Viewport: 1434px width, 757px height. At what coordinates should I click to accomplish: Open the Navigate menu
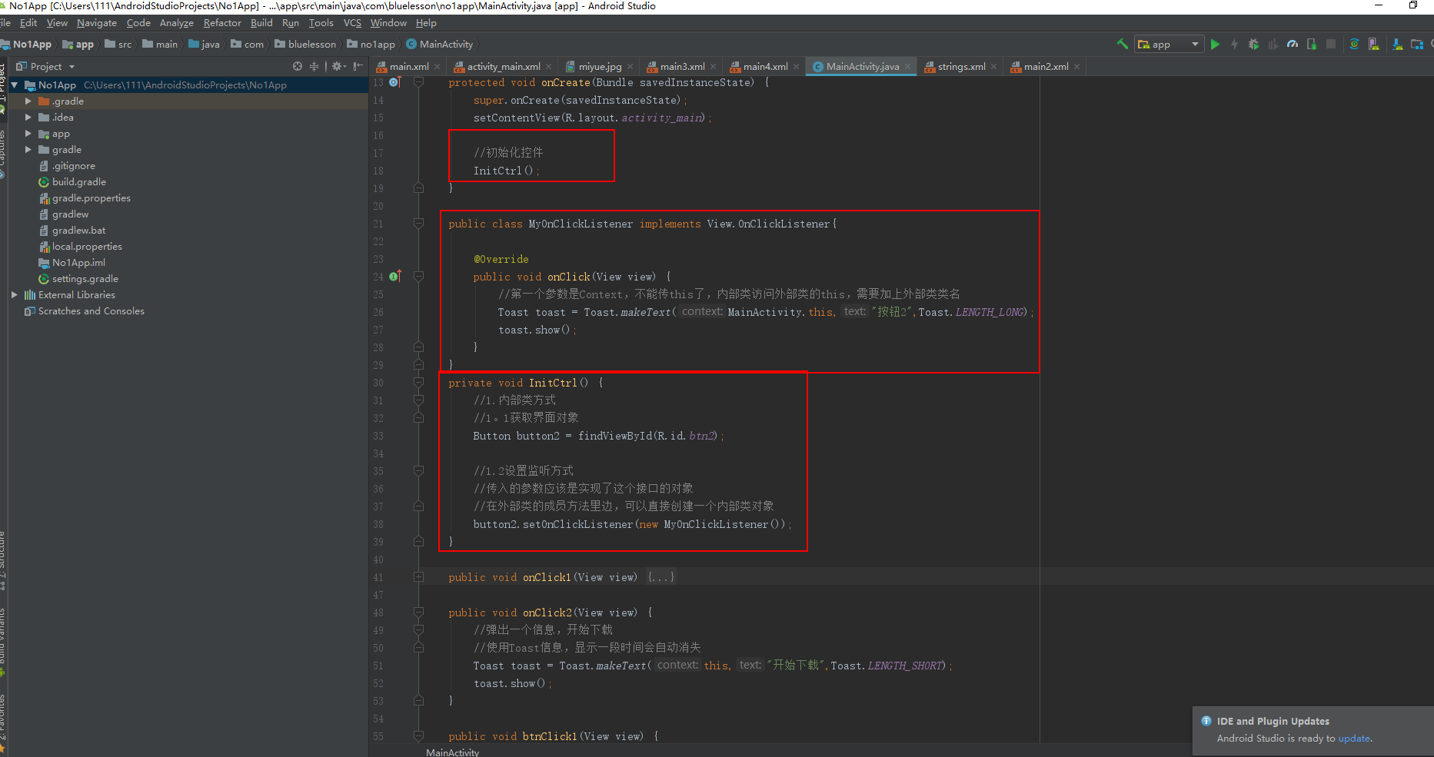(97, 23)
